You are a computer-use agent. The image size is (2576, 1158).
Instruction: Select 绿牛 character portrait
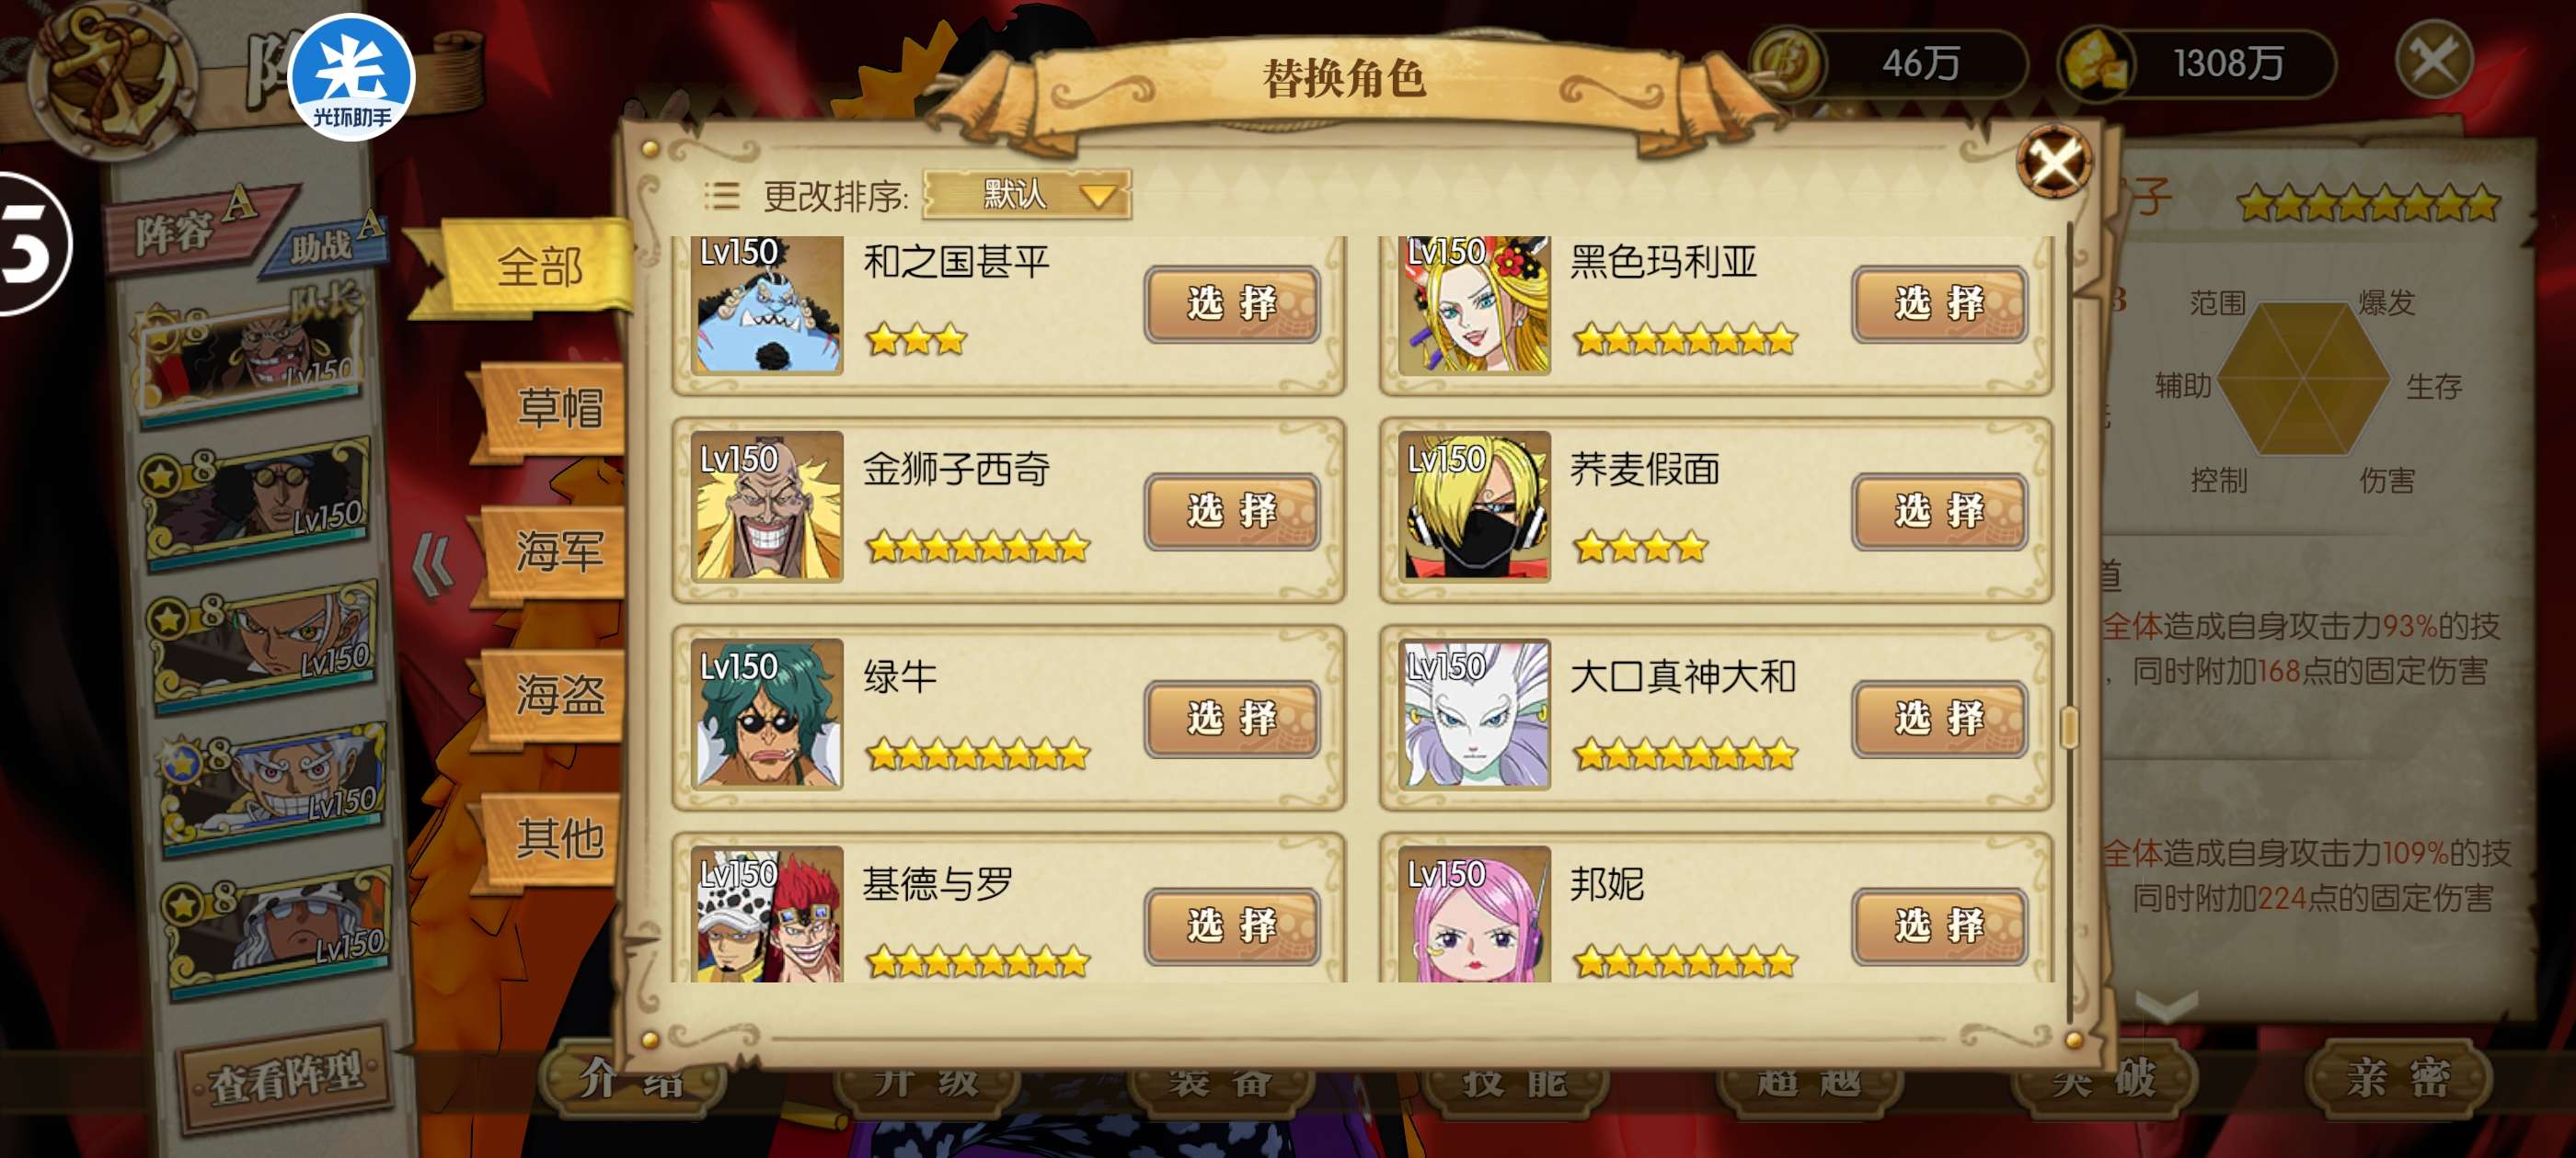[x=767, y=713]
